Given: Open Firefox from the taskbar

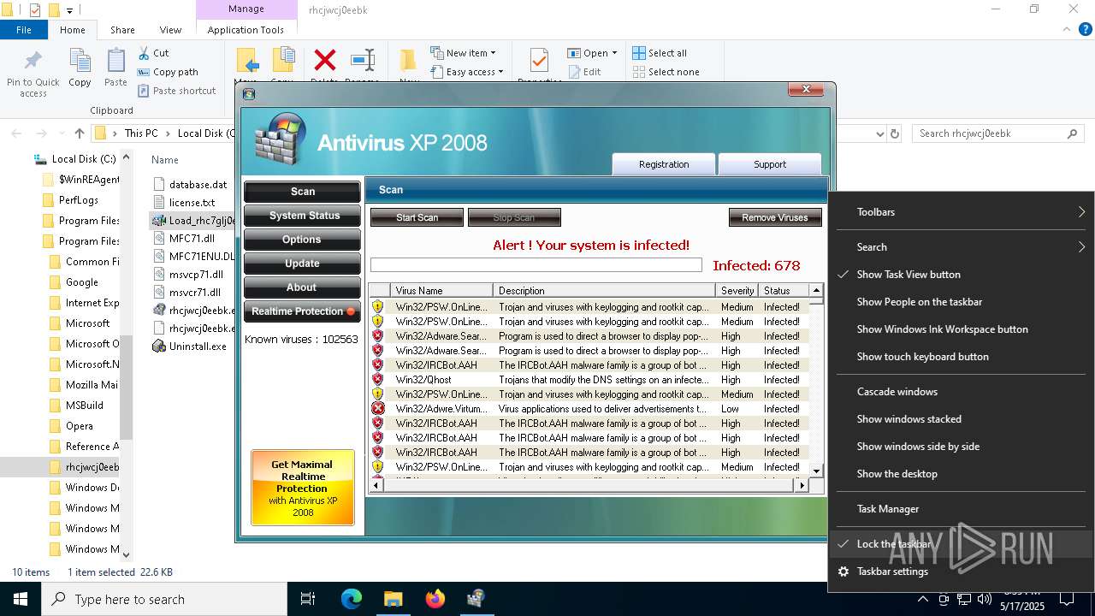Looking at the screenshot, I should pos(435,599).
